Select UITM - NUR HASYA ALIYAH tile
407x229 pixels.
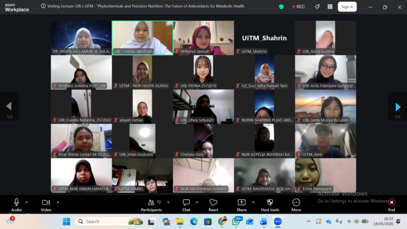coord(142,72)
